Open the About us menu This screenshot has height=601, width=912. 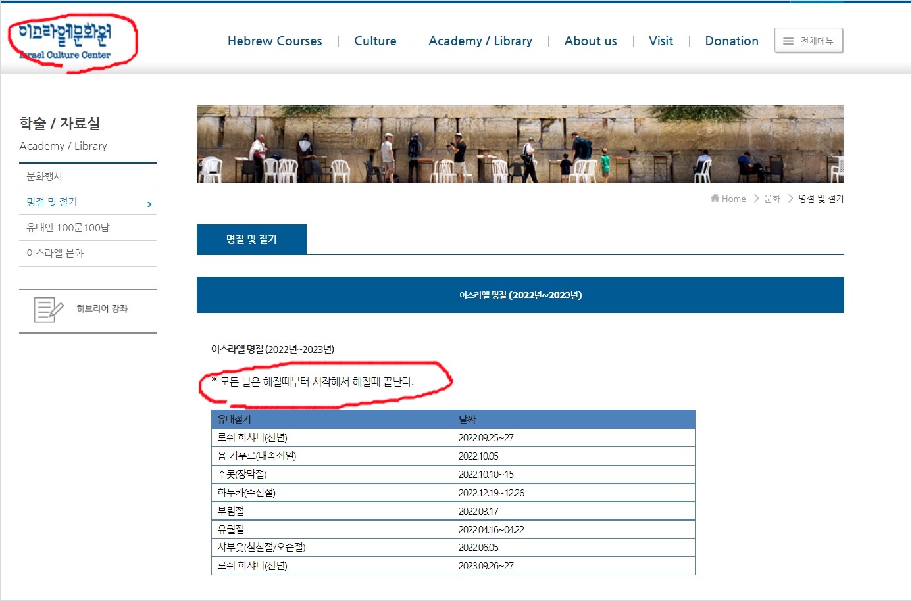coord(590,41)
